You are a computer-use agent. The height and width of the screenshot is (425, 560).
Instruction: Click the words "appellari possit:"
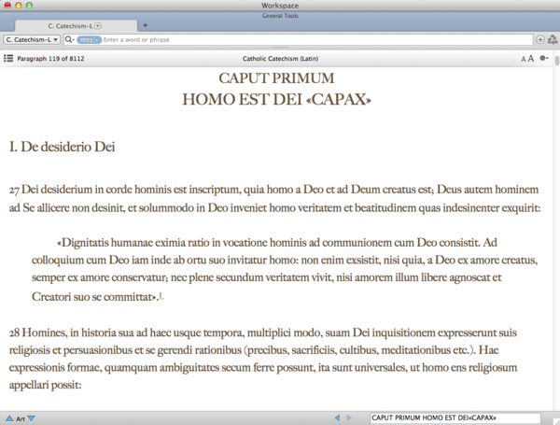pos(46,386)
